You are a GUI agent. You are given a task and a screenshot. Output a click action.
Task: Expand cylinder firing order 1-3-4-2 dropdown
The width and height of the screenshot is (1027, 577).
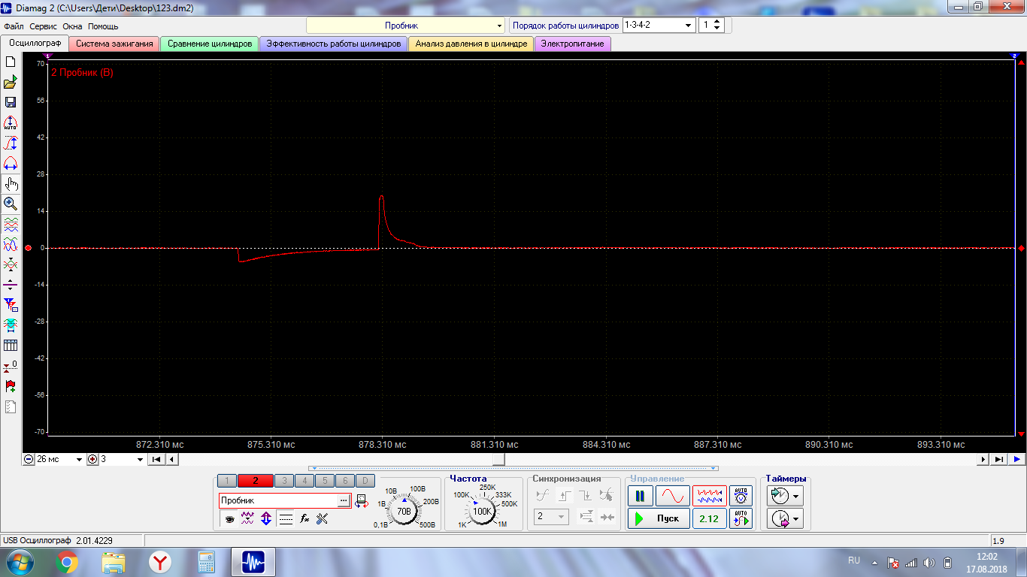pyautogui.click(x=659, y=25)
